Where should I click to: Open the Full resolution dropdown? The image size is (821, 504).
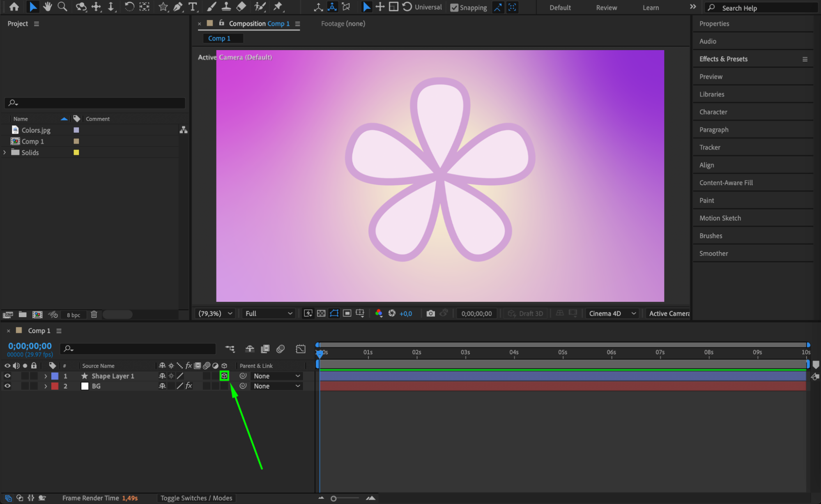coord(269,313)
